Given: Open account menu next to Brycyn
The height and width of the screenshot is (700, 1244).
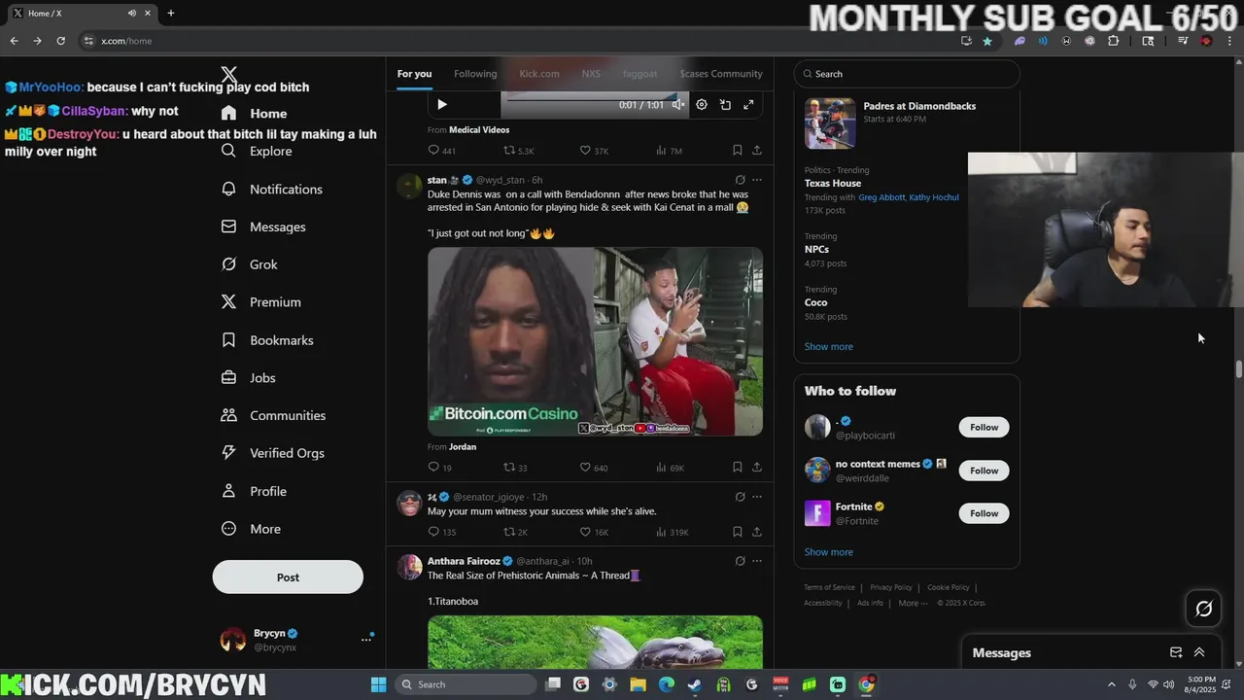Looking at the screenshot, I should (366, 639).
